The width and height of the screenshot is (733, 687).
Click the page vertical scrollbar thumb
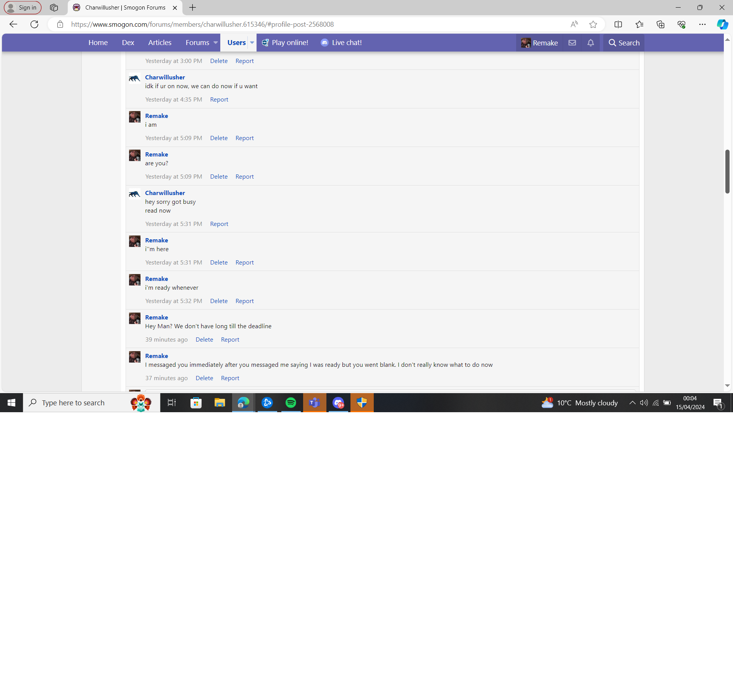coord(727,172)
